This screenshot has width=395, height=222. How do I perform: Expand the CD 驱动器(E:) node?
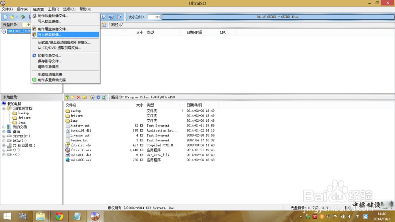point(4,145)
